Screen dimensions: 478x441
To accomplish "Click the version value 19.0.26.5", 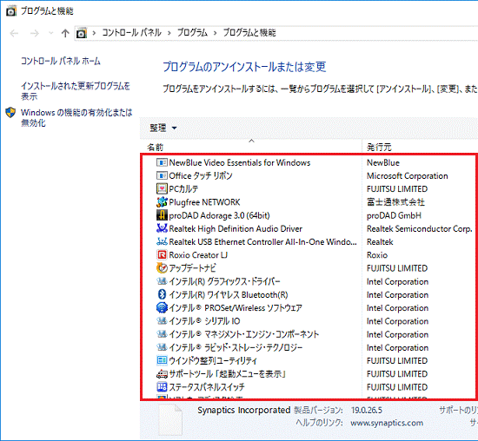I will click(x=367, y=410).
